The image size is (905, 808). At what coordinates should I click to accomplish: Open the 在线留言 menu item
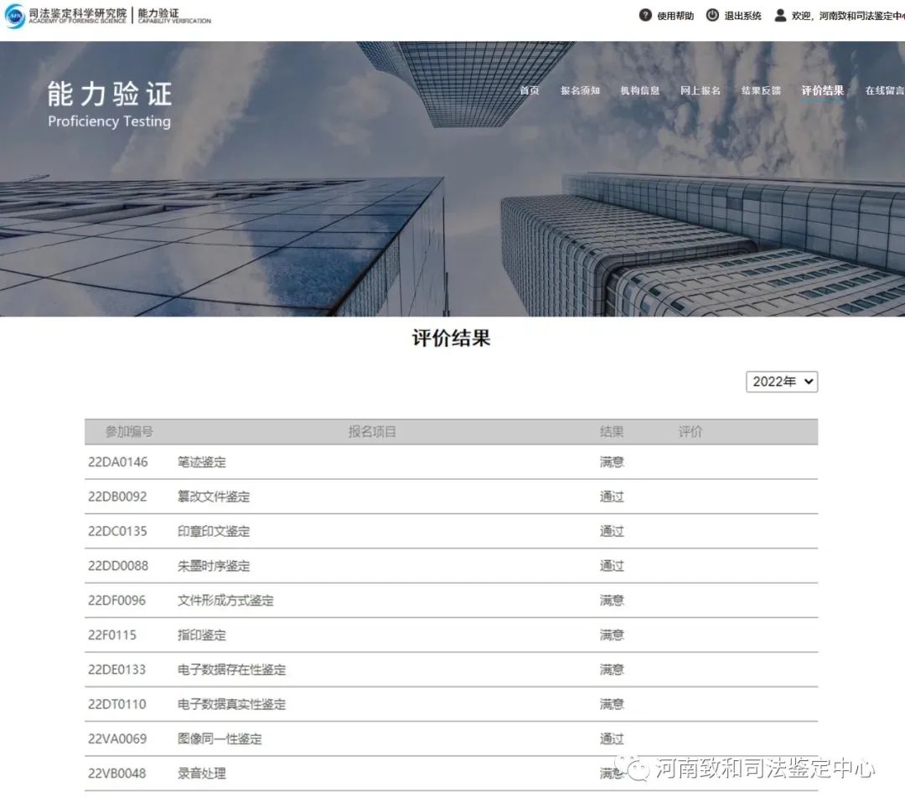pos(884,90)
